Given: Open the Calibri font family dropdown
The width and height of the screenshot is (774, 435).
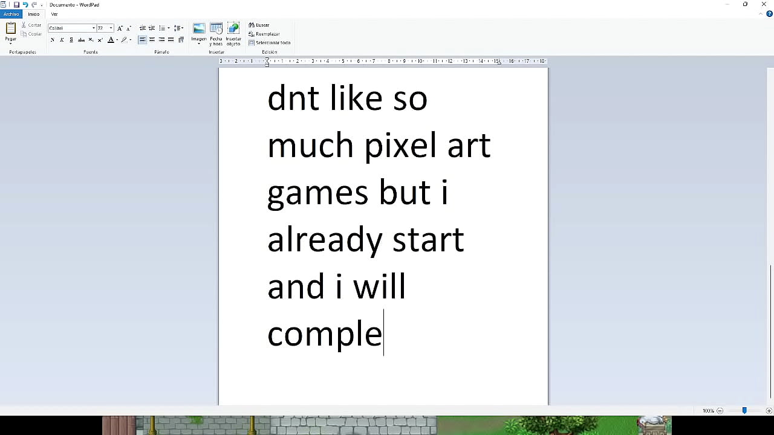Looking at the screenshot, I should 94,28.
